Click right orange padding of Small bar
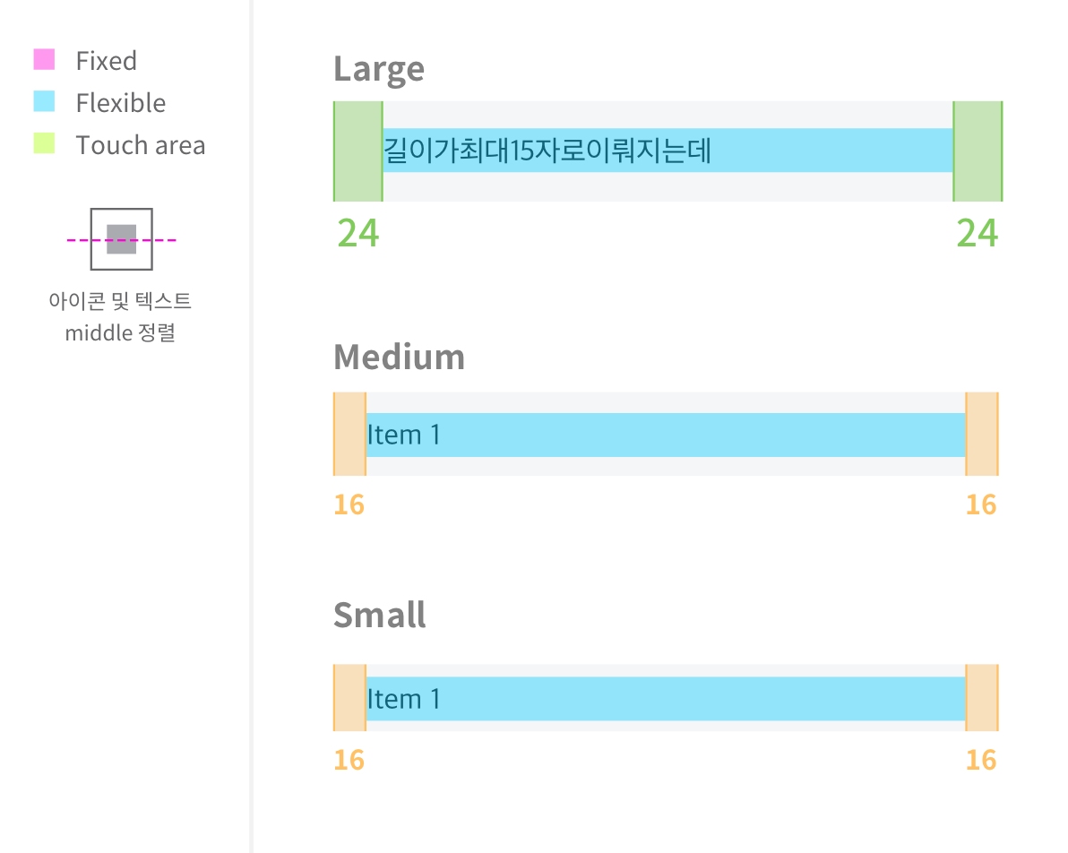The height and width of the screenshot is (853, 1068). (x=982, y=698)
